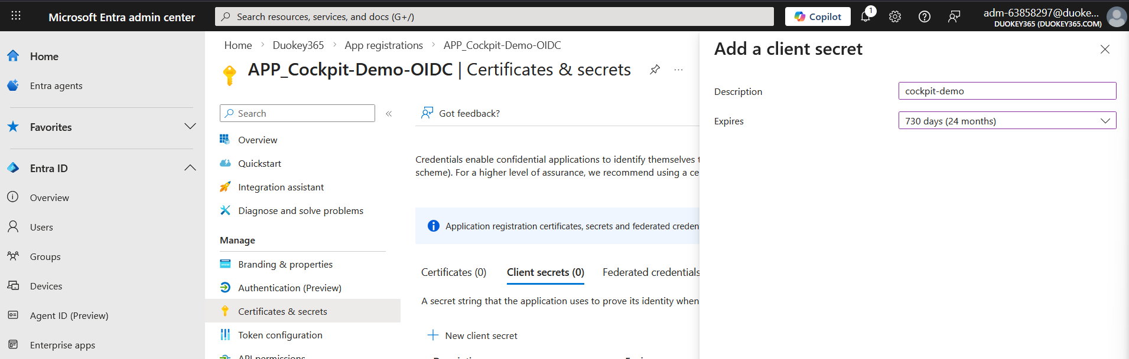
Task: Open Users in the sidebar
Action: (41, 227)
